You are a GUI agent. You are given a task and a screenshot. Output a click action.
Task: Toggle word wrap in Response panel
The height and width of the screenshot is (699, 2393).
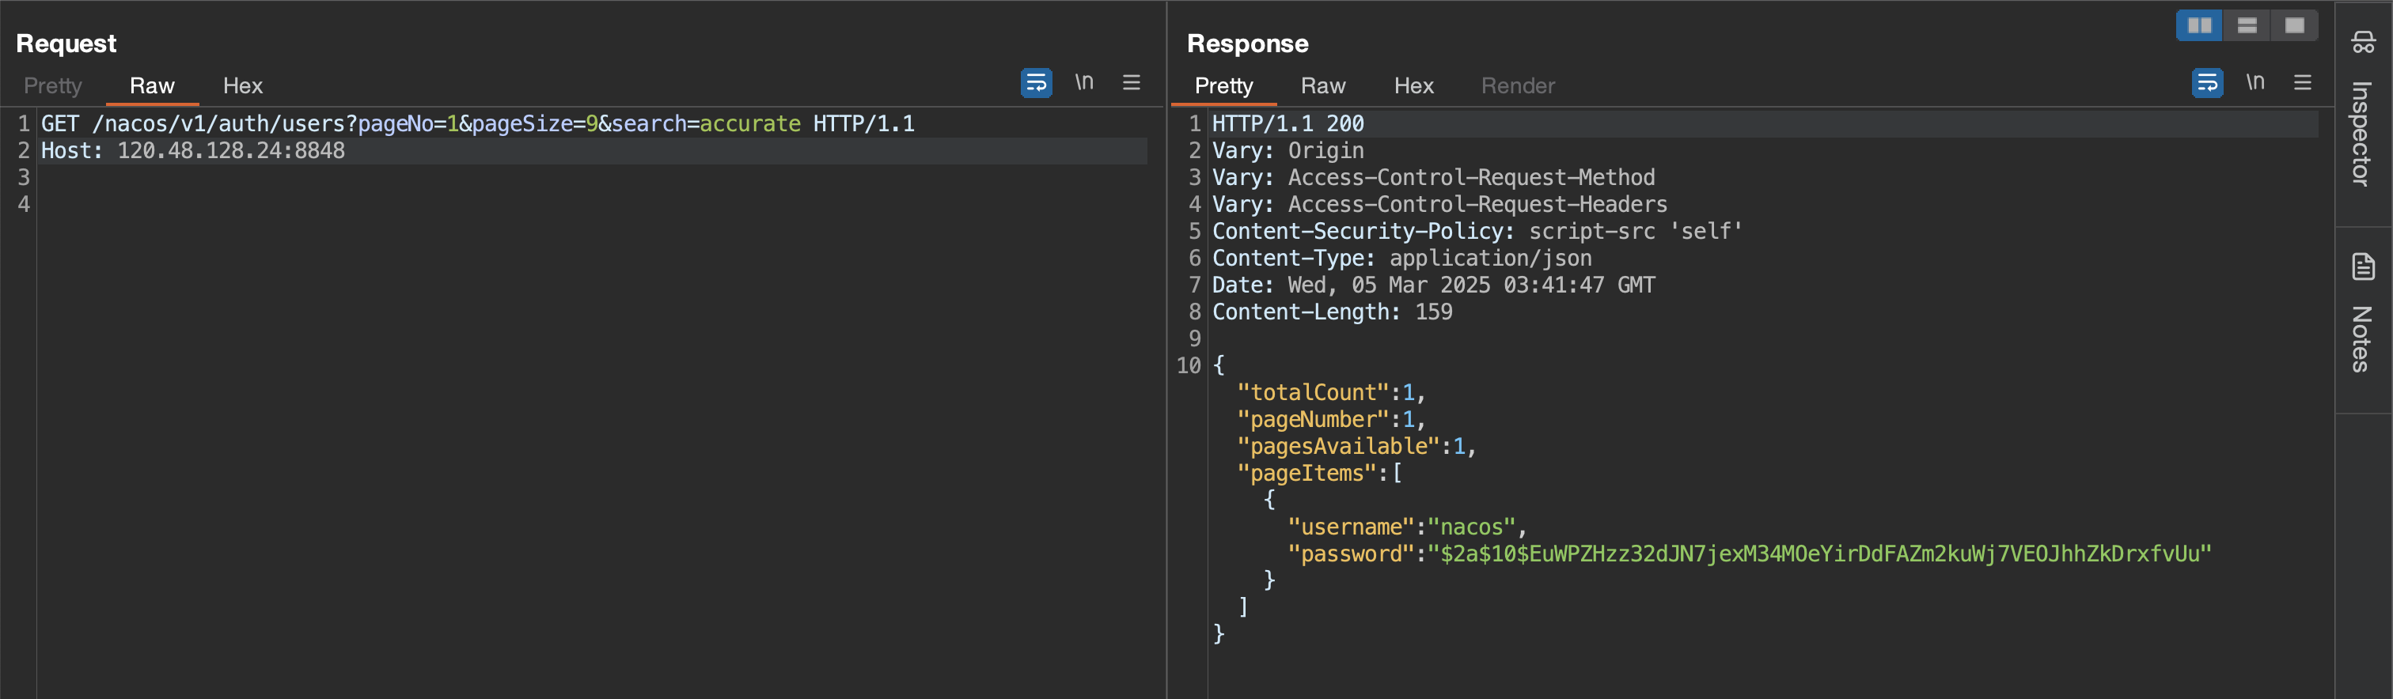(x=2207, y=82)
